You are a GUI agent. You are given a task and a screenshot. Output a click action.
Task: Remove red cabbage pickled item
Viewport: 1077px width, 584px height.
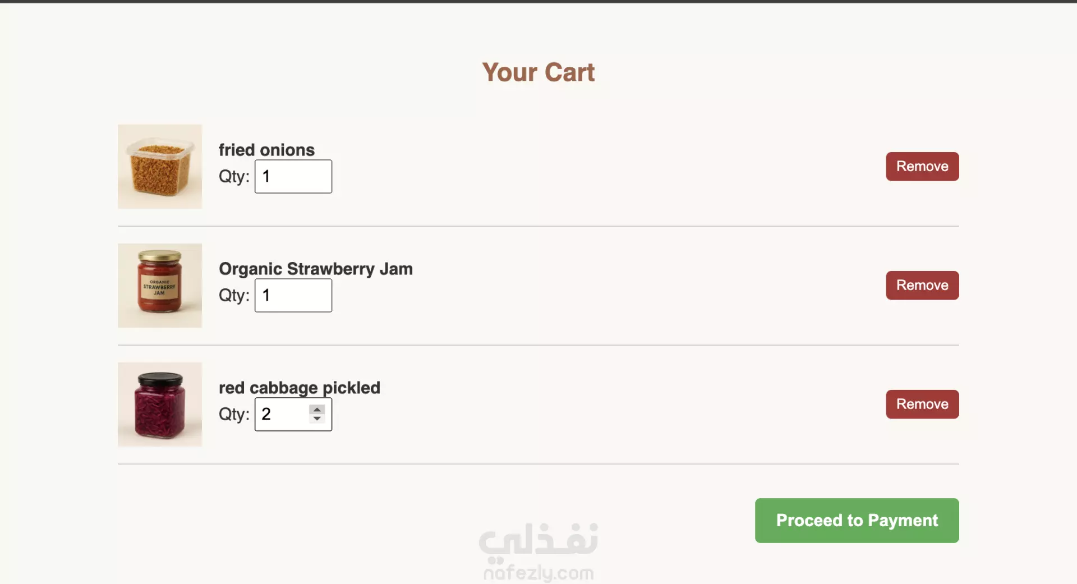click(922, 404)
